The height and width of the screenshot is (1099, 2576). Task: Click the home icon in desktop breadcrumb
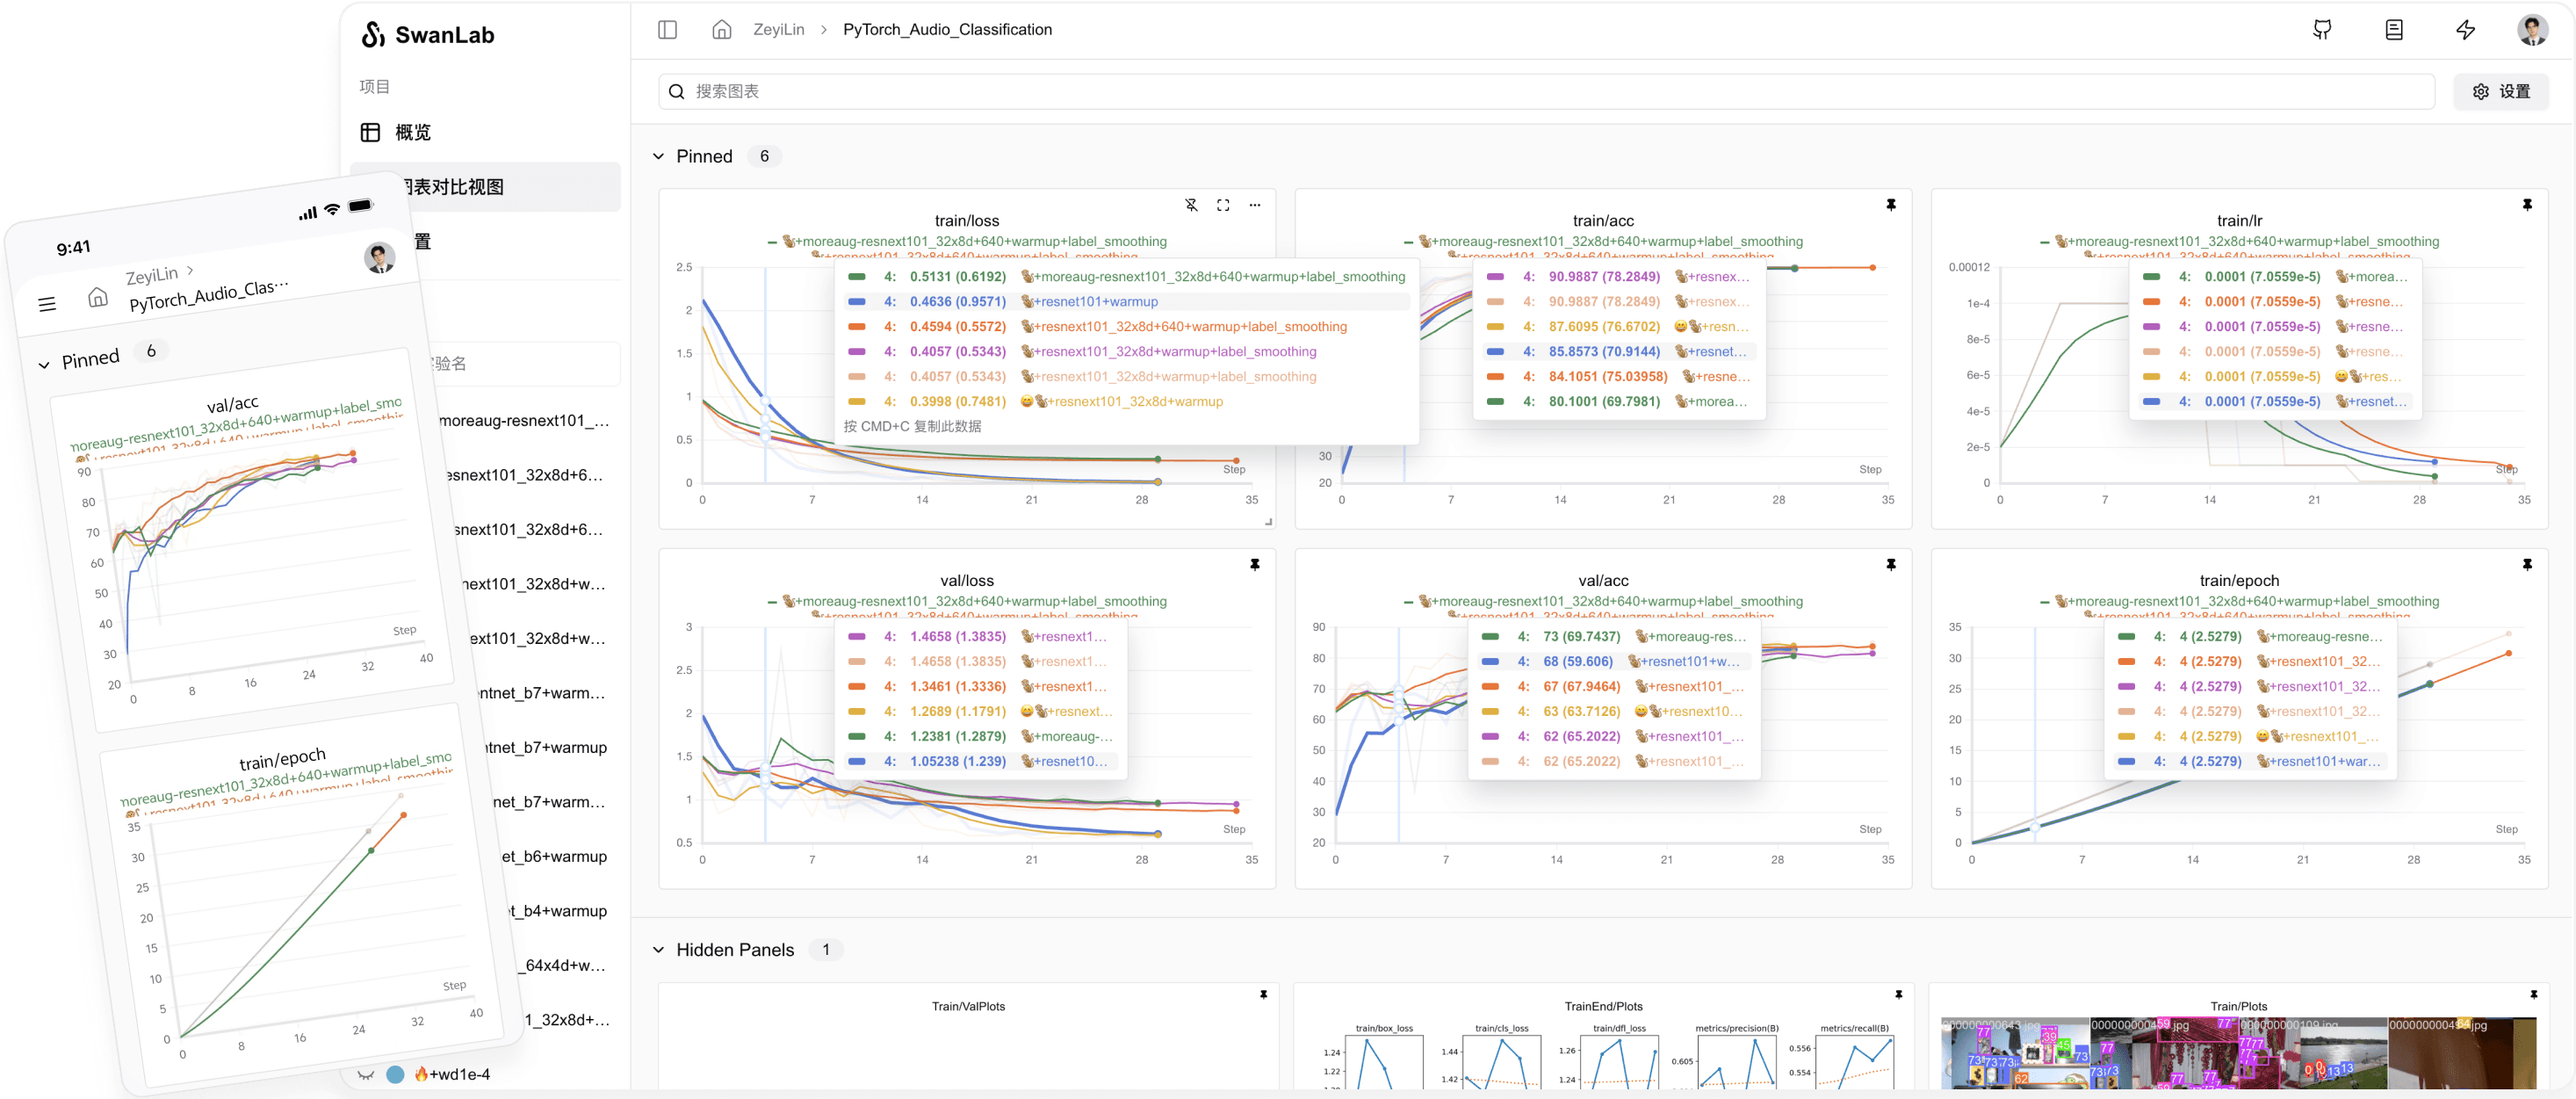(x=721, y=30)
